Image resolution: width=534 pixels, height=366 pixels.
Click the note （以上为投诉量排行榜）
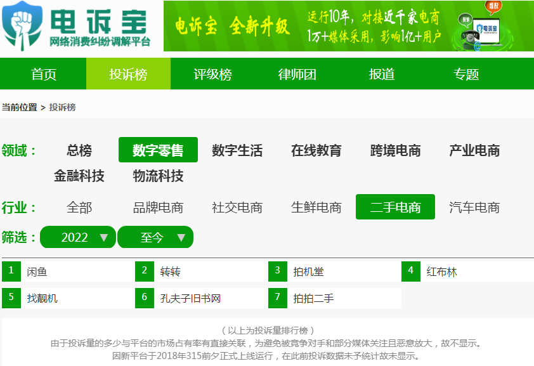tap(268, 330)
